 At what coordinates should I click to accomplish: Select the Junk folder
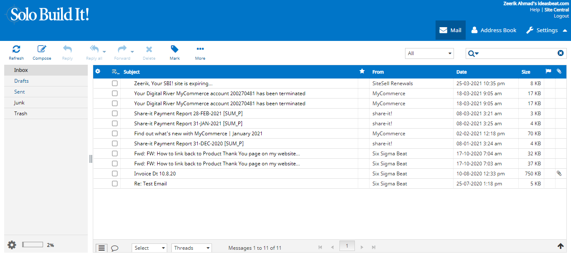click(x=46, y=103)
